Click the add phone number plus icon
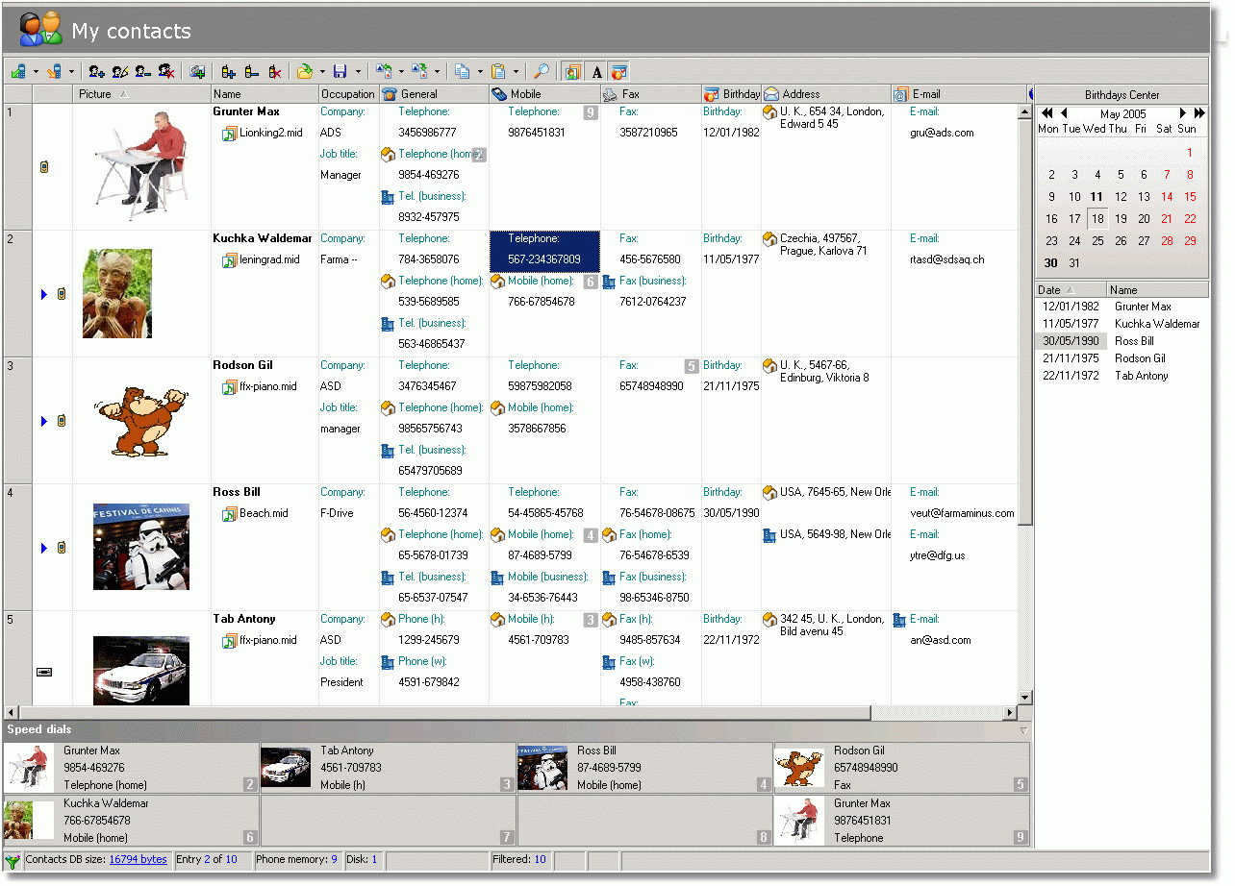1235x886 pixels. pyautogui.click(x=228, y=71)
